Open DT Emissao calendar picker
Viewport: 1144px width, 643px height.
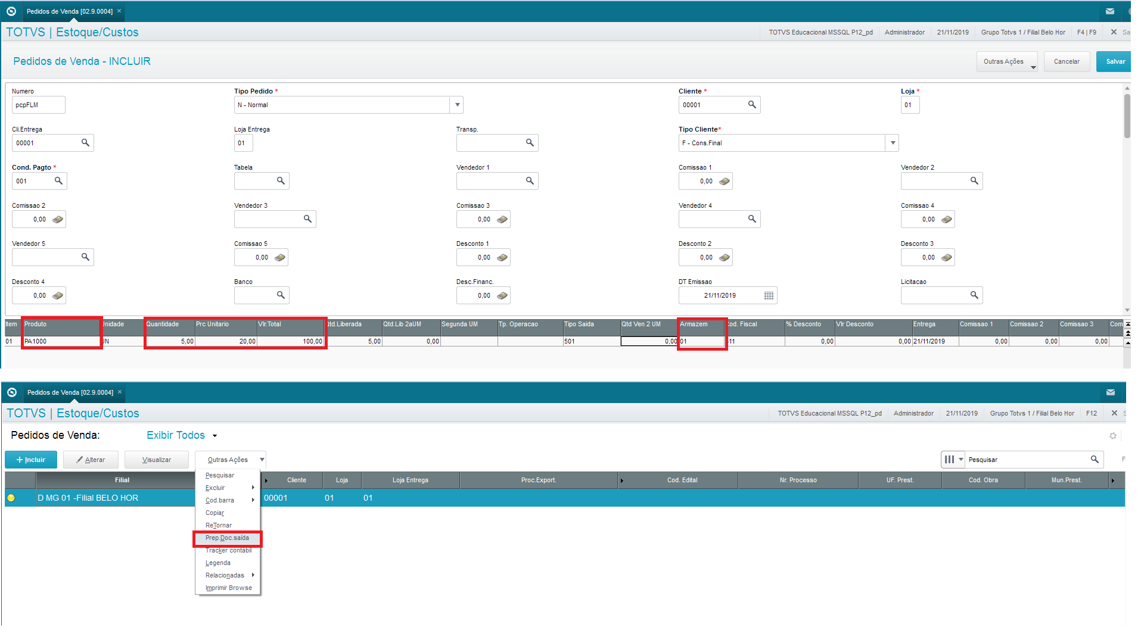pyautogui.click(x=769, y=296)
